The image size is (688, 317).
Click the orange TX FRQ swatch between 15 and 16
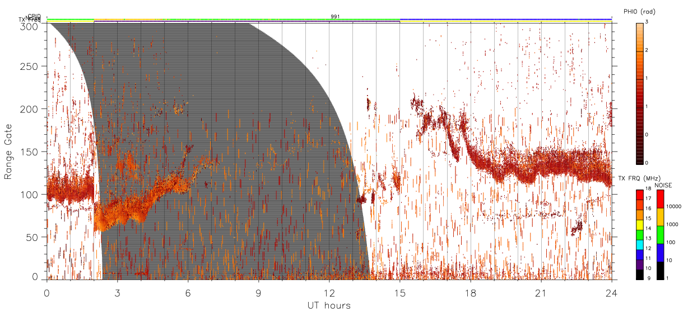coord(639,215)
